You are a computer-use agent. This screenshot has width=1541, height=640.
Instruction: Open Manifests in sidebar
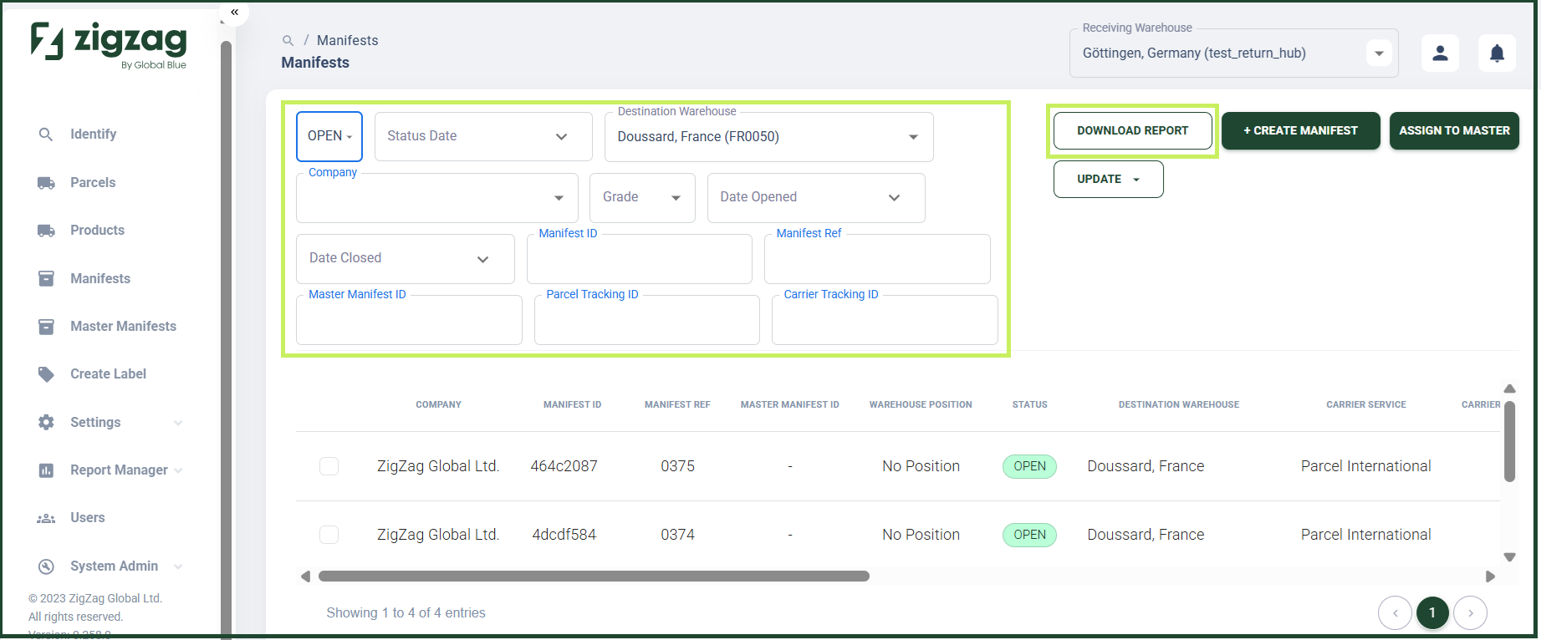pos(100,279)
